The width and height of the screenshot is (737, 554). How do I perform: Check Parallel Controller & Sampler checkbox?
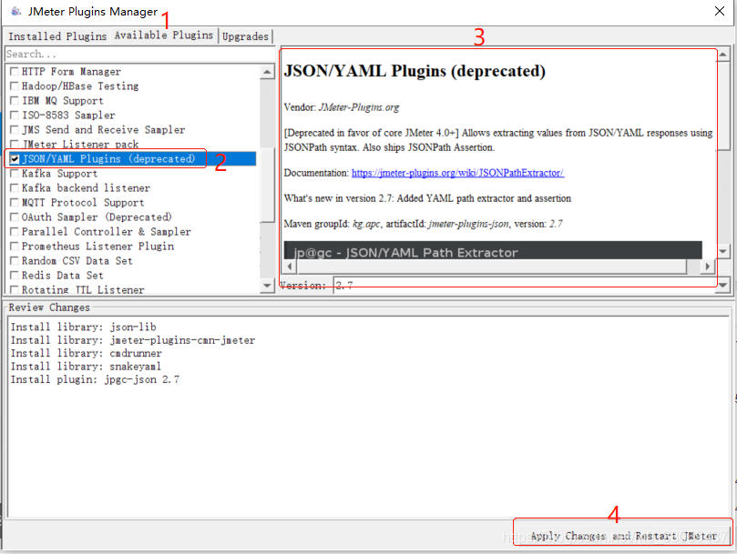[x=15, y=231]
